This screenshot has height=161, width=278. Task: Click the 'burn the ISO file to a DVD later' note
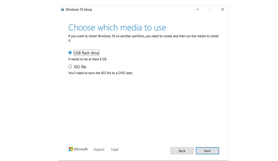tap(101, 73)
